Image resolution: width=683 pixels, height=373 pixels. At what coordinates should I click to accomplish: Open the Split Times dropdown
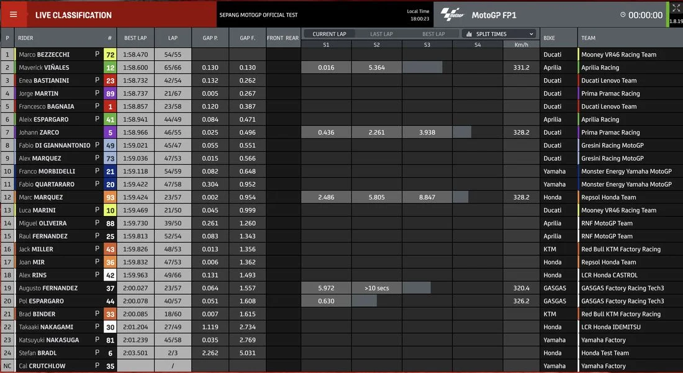click(x=499, y=34)
